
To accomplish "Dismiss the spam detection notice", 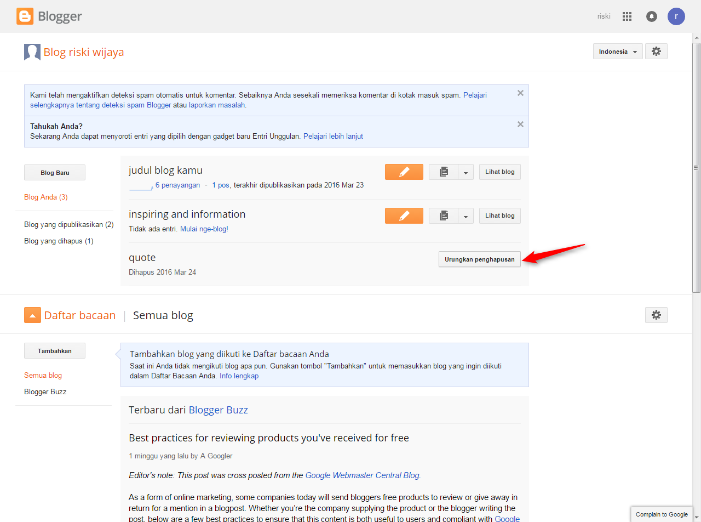I will tap(520, 93).
